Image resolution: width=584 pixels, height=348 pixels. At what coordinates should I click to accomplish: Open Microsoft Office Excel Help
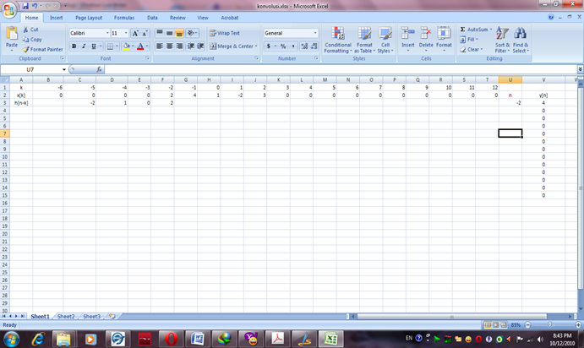tap(551, 17)
